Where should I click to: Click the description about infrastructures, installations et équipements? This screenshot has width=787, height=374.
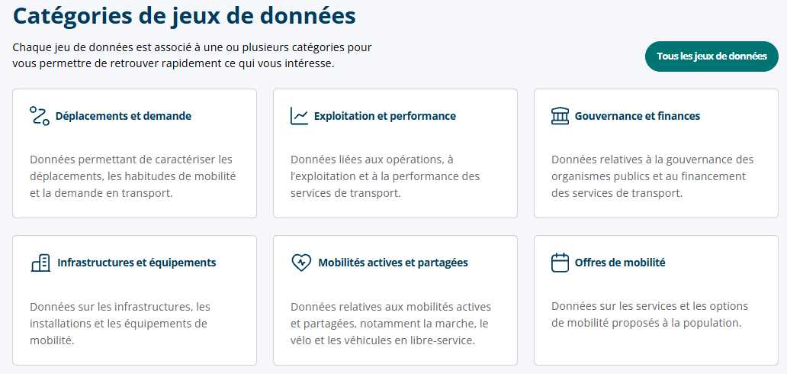pyautogui.click(x=120, y=323)
